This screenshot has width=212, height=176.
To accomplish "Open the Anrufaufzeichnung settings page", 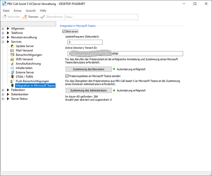I will click(x=28, y=64).
